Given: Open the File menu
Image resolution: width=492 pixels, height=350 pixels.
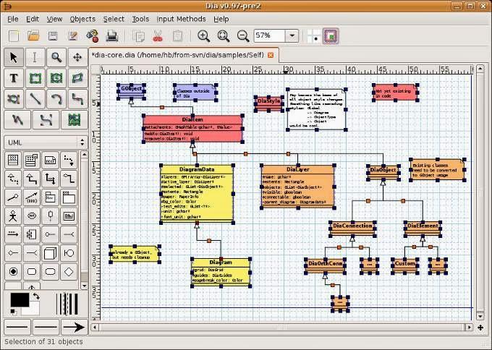Looking at the screenshot, I should coord(13,19).
